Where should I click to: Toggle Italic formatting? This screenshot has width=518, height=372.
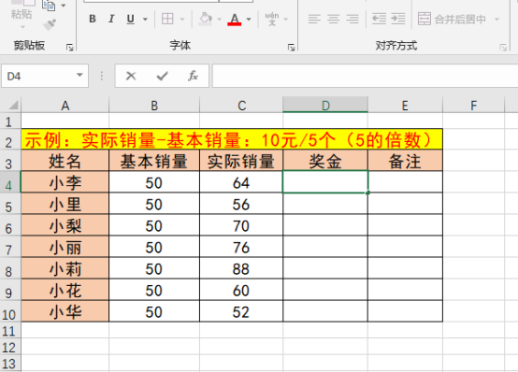click(x=111, y=20)
